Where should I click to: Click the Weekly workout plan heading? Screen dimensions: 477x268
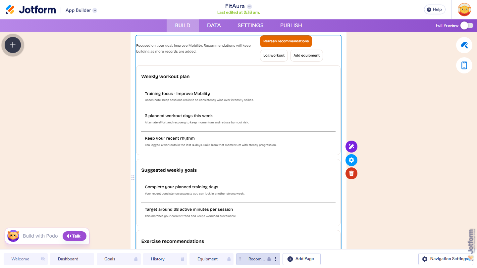pos(165,76)
